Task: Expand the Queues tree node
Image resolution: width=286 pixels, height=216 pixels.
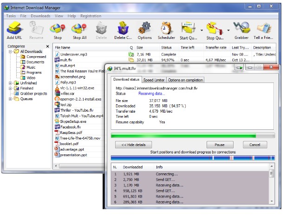Action: click(10, 99)
